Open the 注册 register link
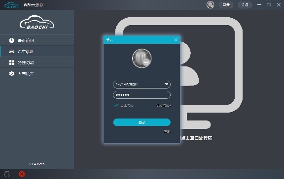 click(167, 131)
